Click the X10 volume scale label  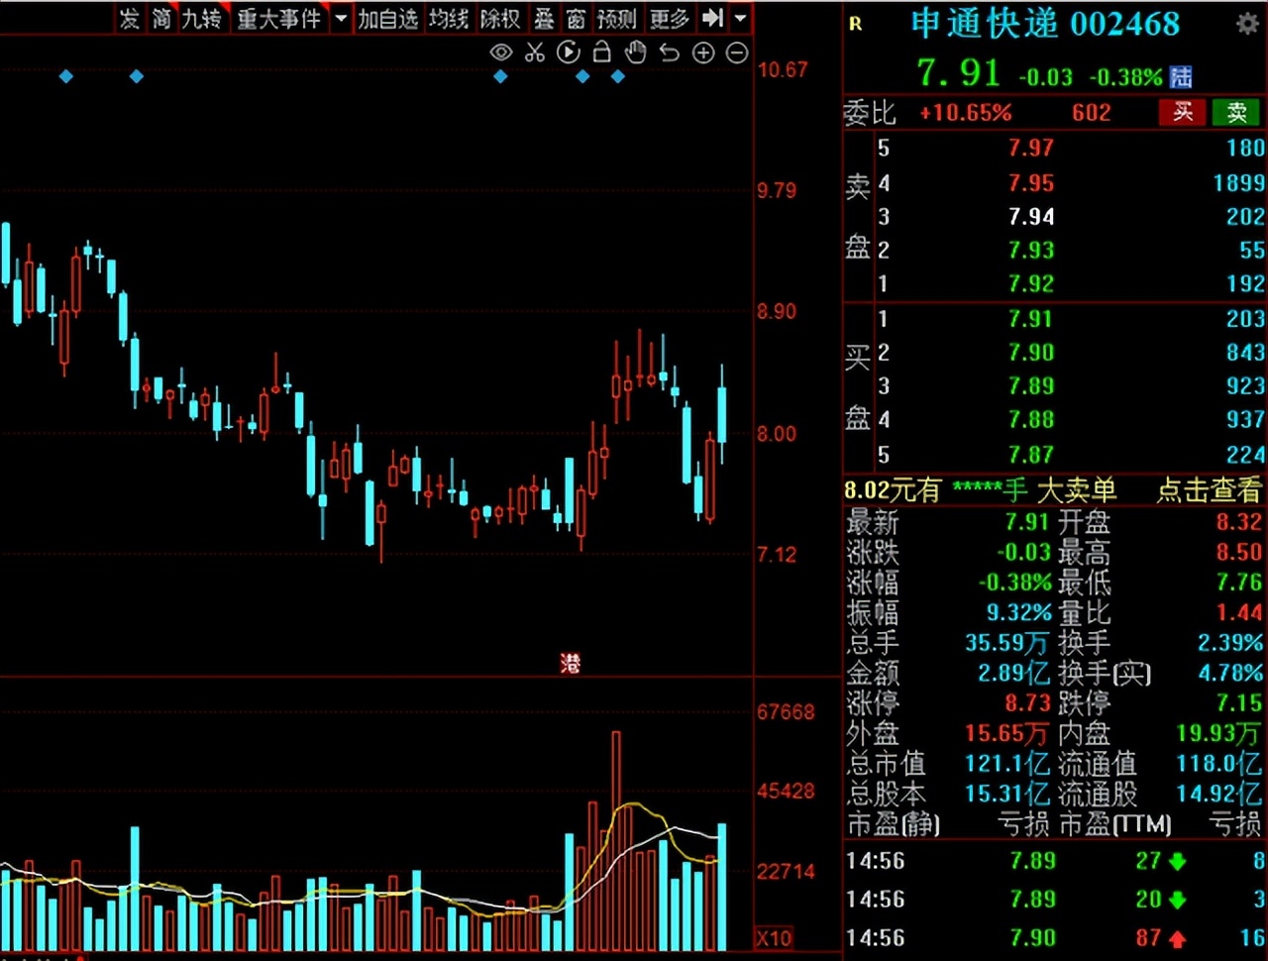pos(773,937)
